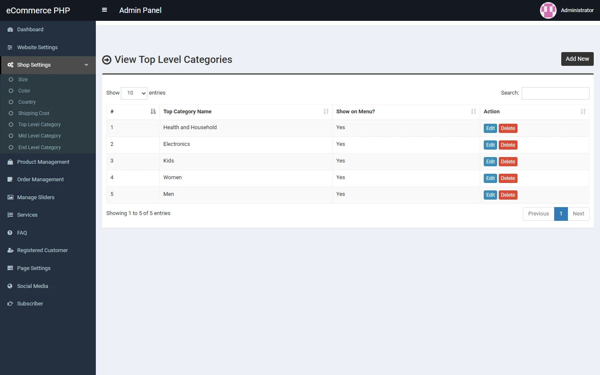Click the circle icon next to Country

click(11, 102)
